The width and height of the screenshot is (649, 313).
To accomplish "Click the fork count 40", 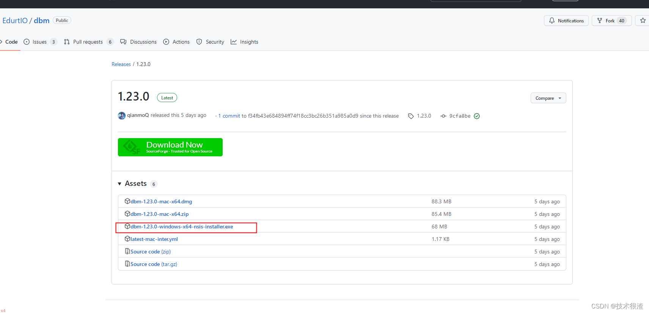I will (x=622, y=20).
